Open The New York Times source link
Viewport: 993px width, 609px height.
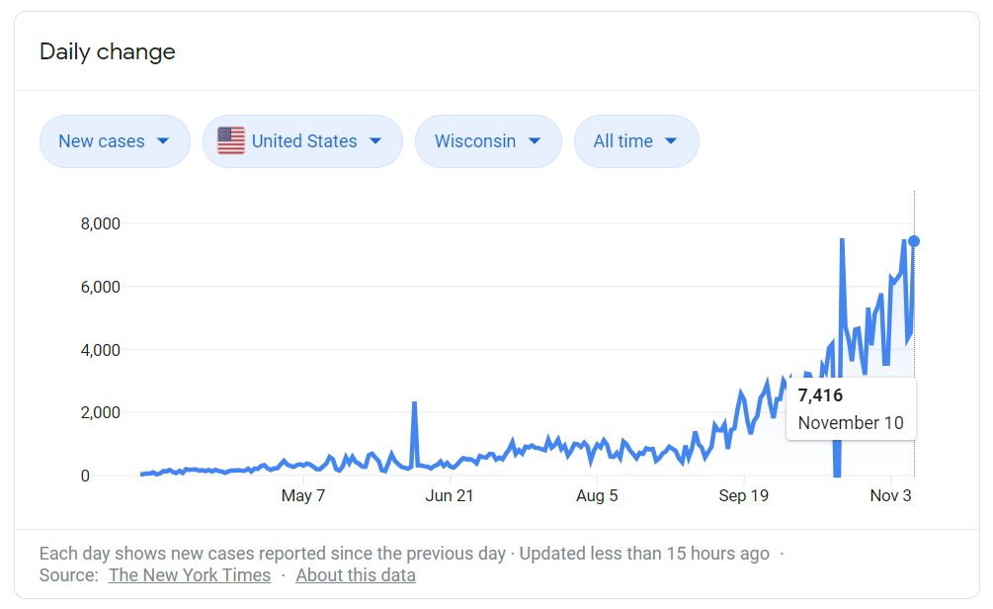pyautogui.click(x=190, y=575)
